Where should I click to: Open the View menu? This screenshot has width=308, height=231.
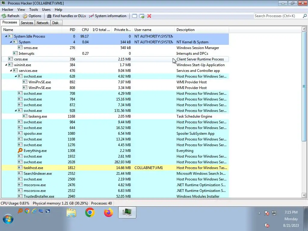coord(21,9)
